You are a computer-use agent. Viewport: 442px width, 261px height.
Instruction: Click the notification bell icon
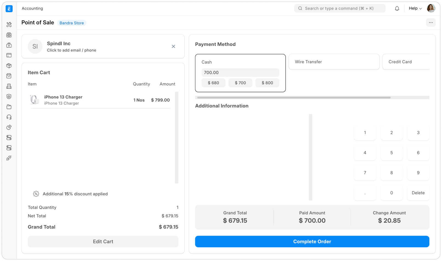(x=397, y=8)
